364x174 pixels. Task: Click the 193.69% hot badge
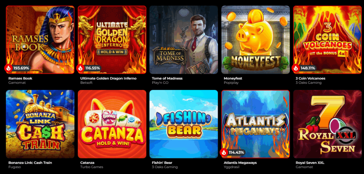click(x=18, y=68)
